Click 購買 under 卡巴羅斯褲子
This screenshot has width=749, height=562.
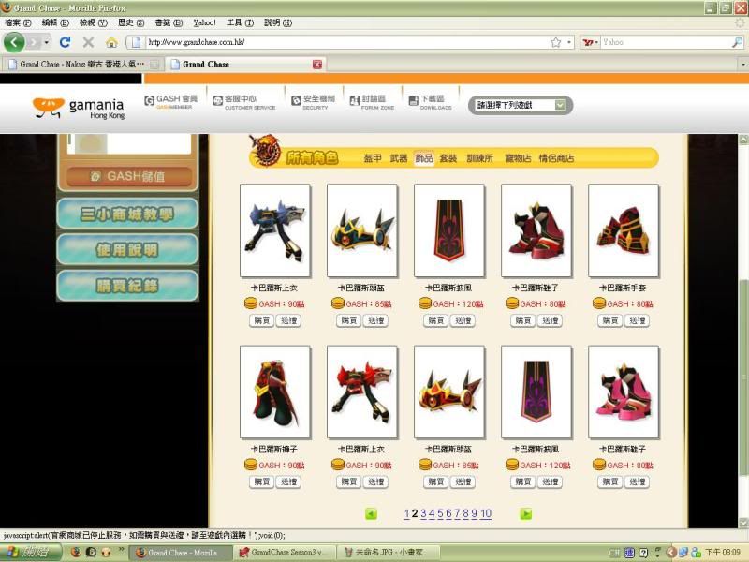click(261, 481)
